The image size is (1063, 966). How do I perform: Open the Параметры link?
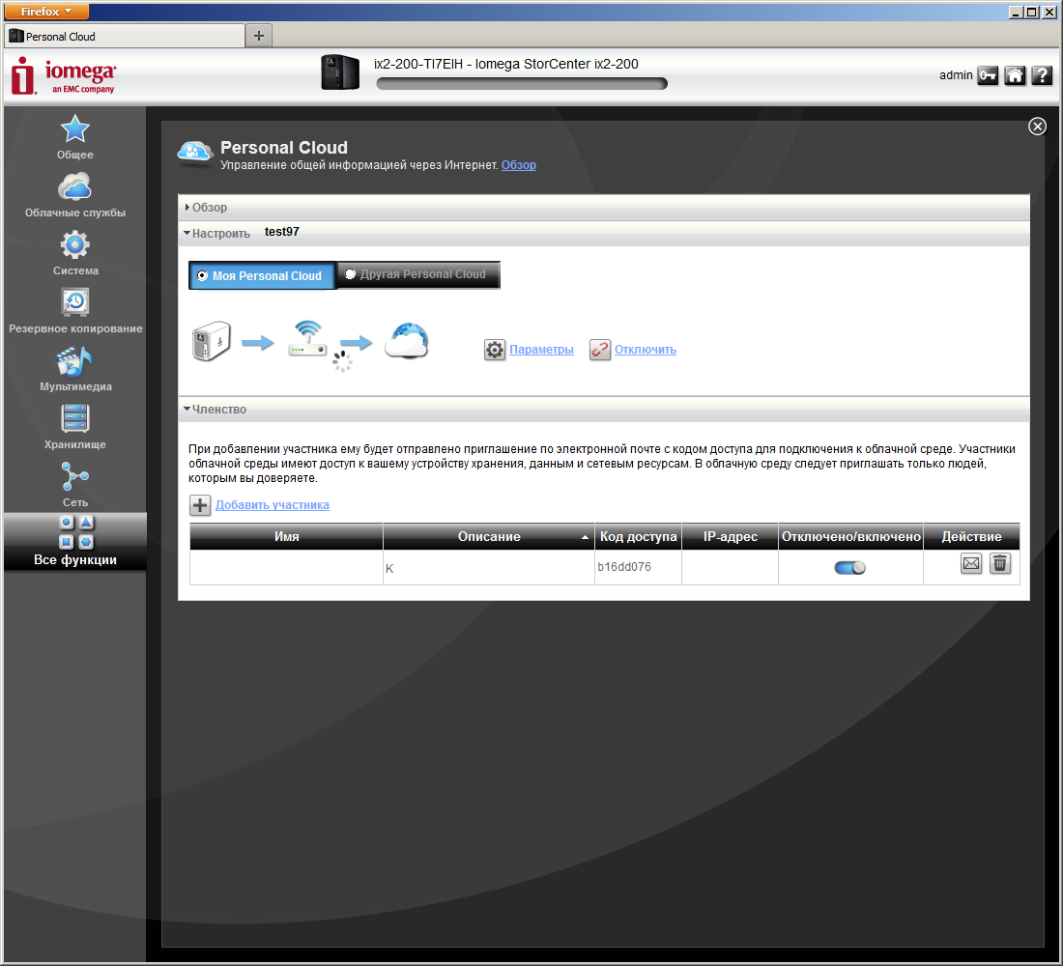coord(542,350)
